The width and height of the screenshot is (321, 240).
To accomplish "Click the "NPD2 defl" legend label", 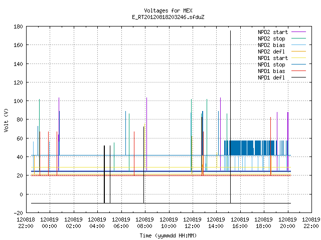I will coord(271,51).
